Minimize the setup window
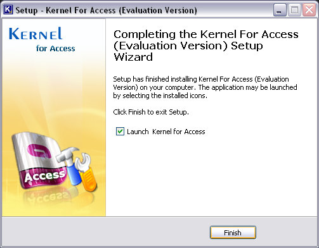319x248 pixels. pos(280,10)
